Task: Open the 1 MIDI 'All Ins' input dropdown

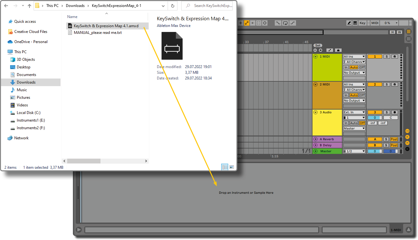Action: pos(354,57)
